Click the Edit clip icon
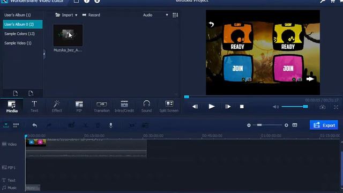Image resolution: width=343 pixels, height=193 pixels. 71,125
